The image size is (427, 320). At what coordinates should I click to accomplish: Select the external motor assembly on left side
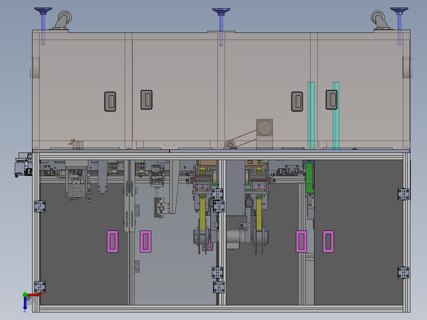tap(23, 165)
